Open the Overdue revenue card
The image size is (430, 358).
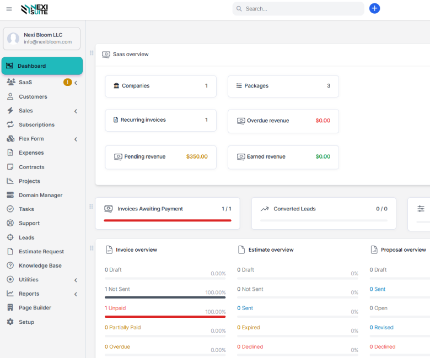pos(283,121)
